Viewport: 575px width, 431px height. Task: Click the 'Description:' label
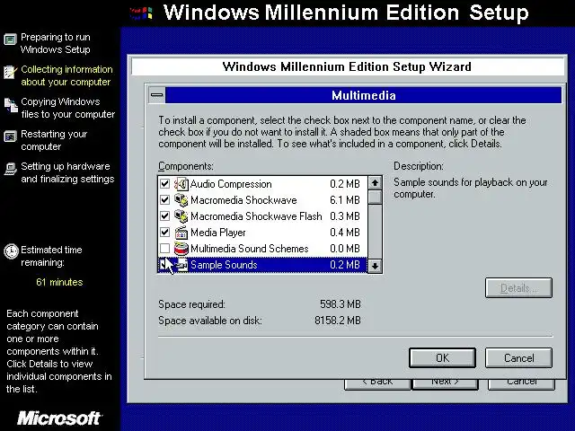click(419, 166)
